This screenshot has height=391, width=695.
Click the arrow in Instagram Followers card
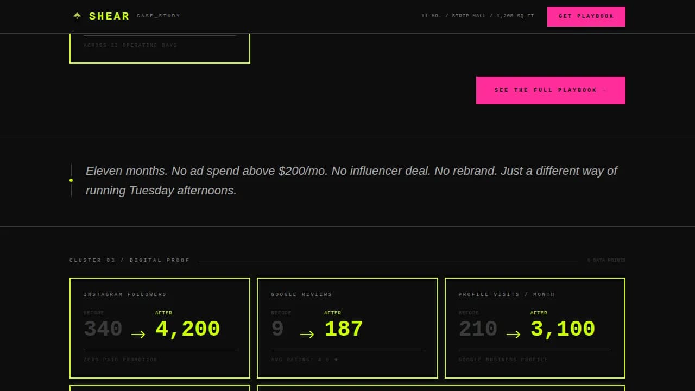(x=138, y=334)
